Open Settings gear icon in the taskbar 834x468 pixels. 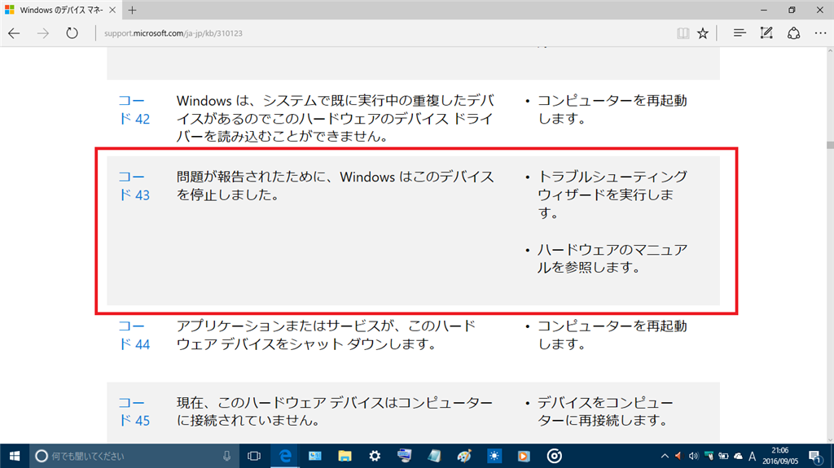coord(375,456)
